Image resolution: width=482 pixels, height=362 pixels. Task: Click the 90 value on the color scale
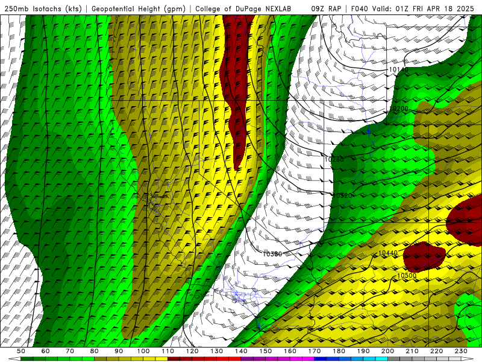(119, 351)
